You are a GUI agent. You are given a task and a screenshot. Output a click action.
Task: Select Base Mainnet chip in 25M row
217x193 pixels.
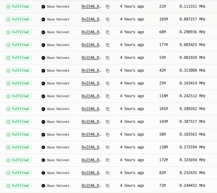(x=56, y=83)
